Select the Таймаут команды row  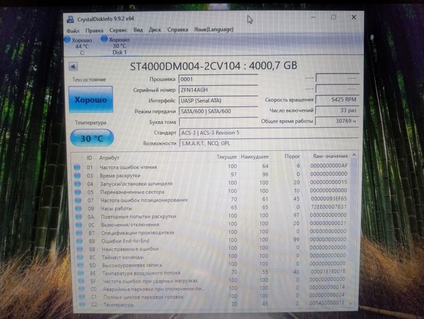pyautogui.click(x=211, y=256)
